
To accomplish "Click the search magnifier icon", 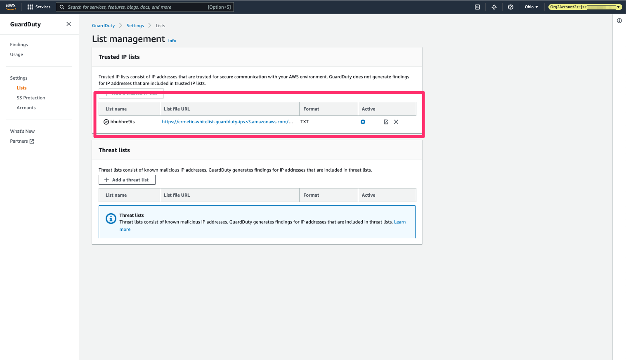I will click(62, 7).
